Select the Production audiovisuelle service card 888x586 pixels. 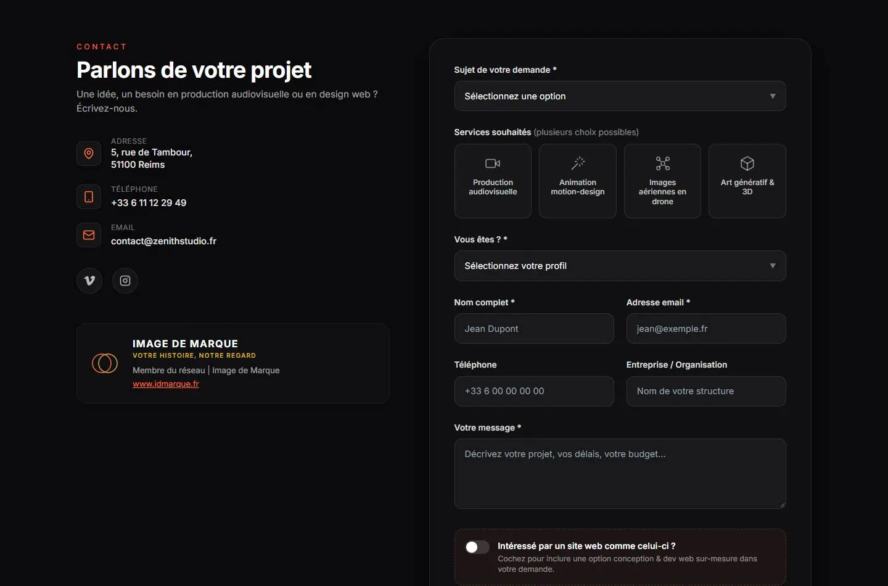[493, 181]
